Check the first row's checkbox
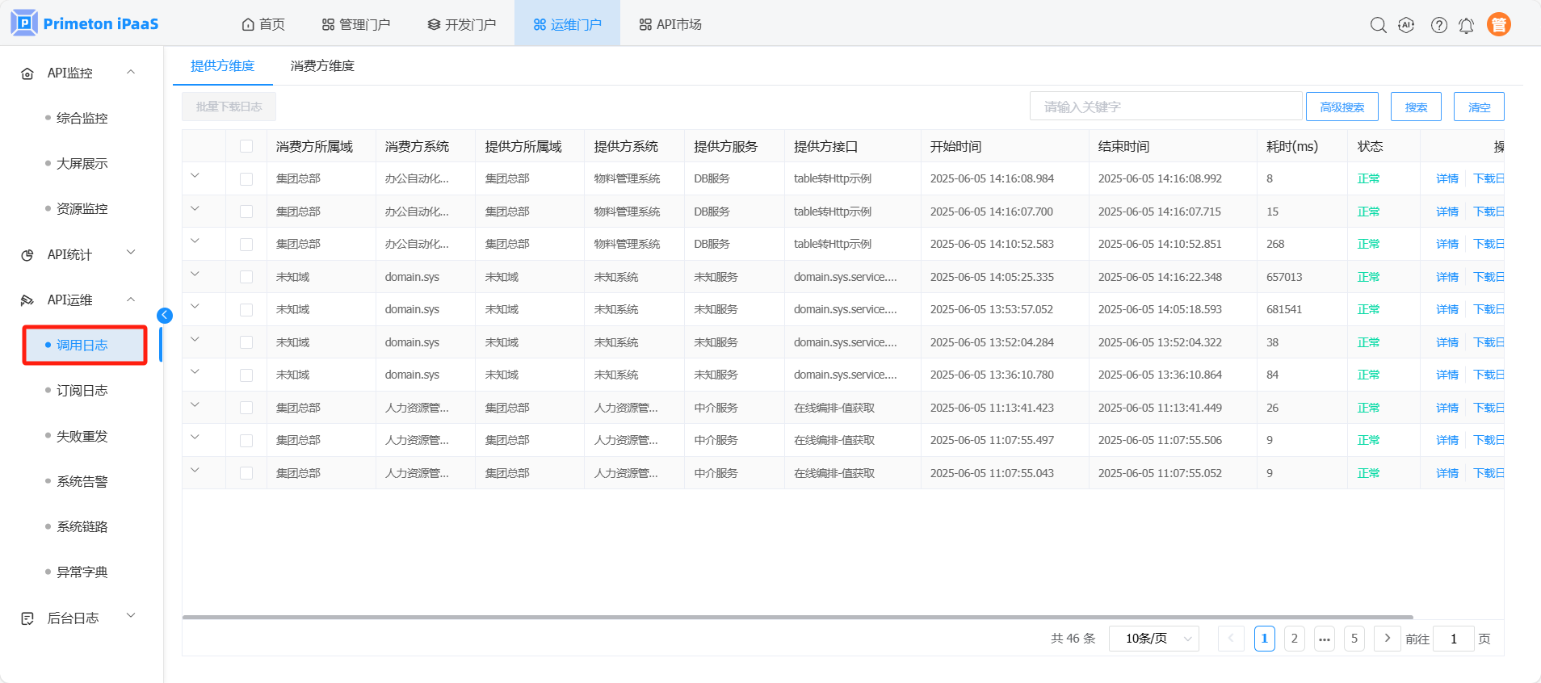 click(246, 179)
